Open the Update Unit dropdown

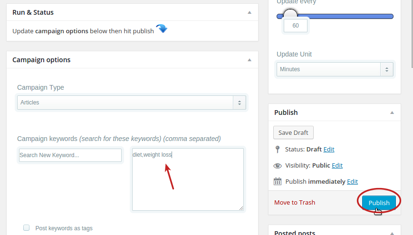coord(335,69)
